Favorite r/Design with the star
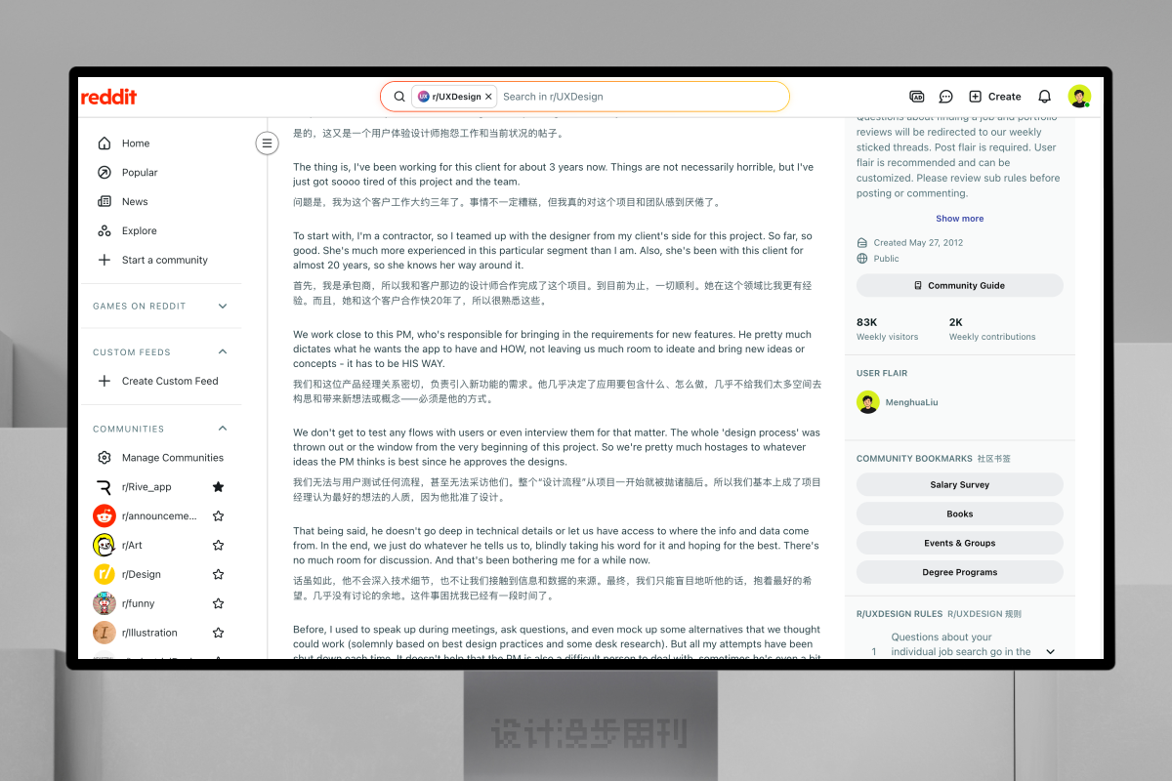 pyautogui.click(x=219, y=575)
